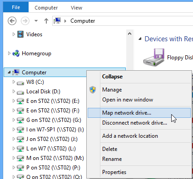Click the W8 (C:) drive icon
This screenshot has height=179, width=193.
coord(20,82)
